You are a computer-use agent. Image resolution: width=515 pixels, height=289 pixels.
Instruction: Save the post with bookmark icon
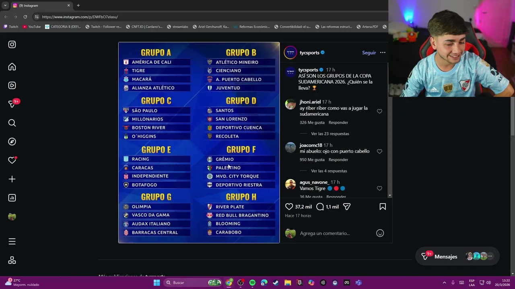(383, 207)
